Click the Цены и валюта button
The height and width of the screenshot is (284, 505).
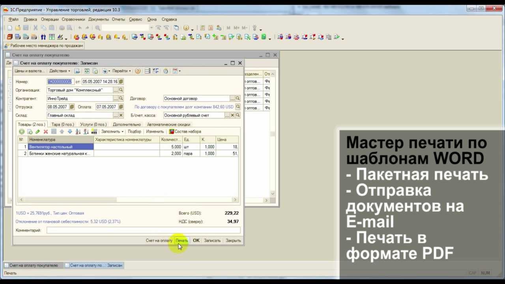click(30, 71)
